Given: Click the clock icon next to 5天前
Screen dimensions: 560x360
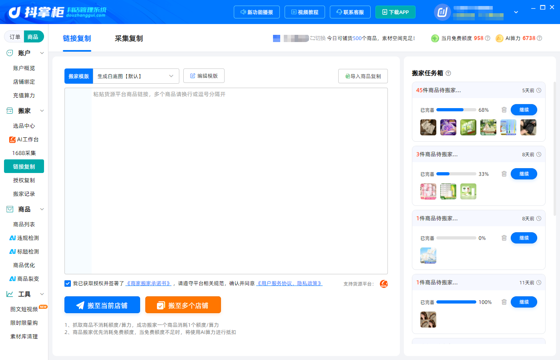Looking at the screenshot, I should click(x=539, y=91).
